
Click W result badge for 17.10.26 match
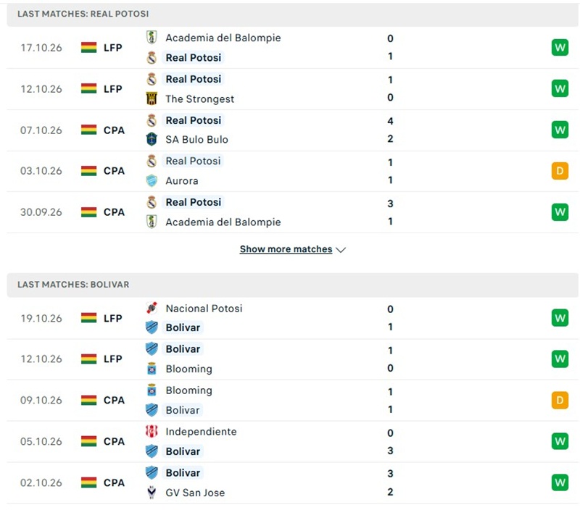(560, 47)
